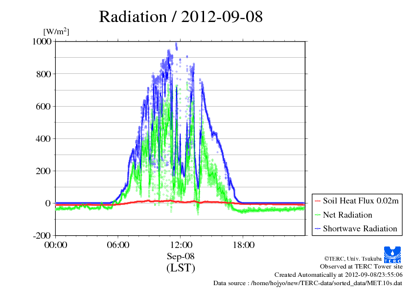Click the 'Data source' file path line
The height and width of the screenshot is (291, 412).
308,283
